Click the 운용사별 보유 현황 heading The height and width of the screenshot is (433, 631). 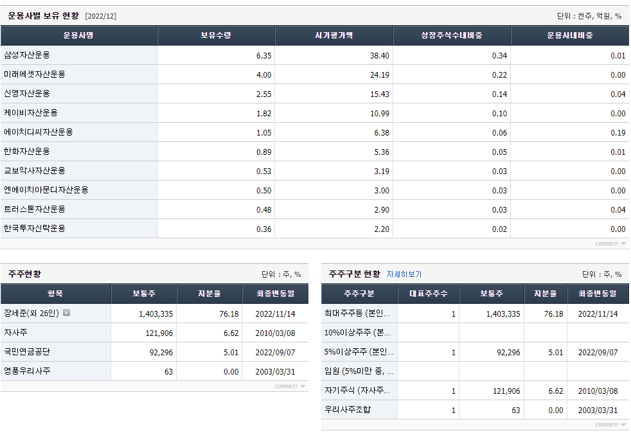click(x=44, y=15)
